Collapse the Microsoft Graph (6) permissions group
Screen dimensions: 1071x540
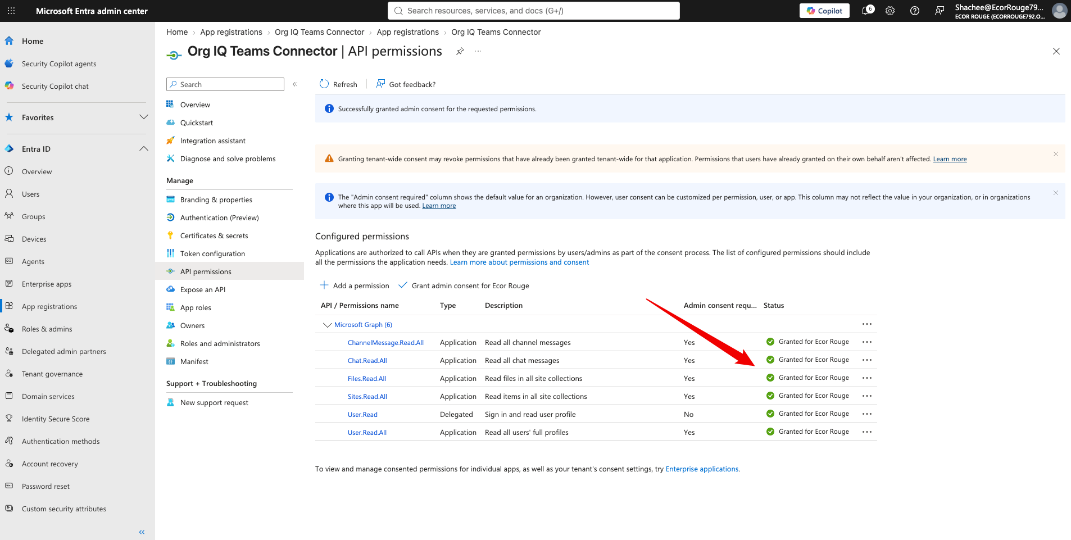click(x=327, y=325)
